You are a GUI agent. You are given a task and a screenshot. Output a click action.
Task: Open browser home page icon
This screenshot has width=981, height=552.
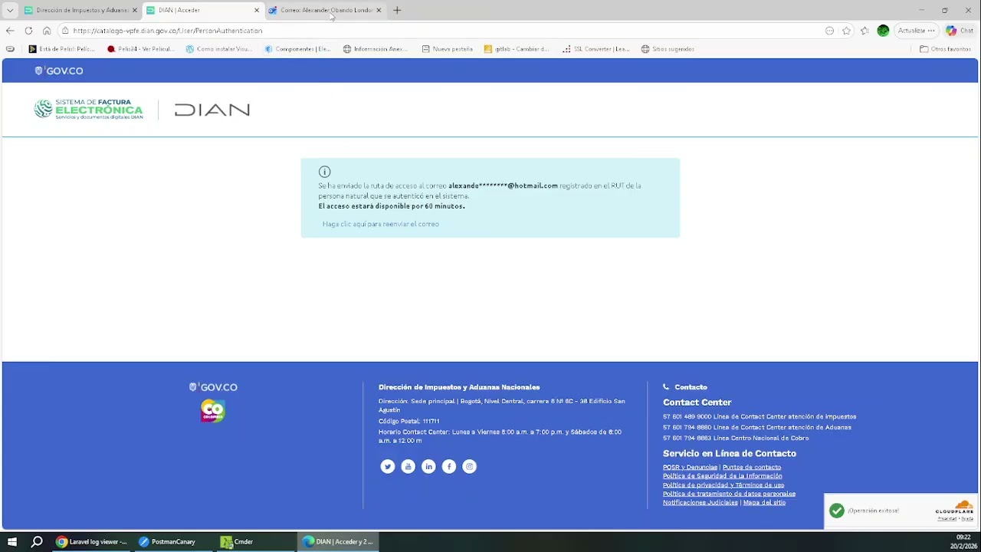coord(47,31)
